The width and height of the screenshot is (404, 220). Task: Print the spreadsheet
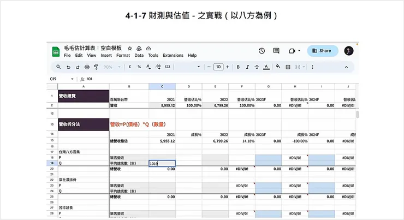coord(87,67)
